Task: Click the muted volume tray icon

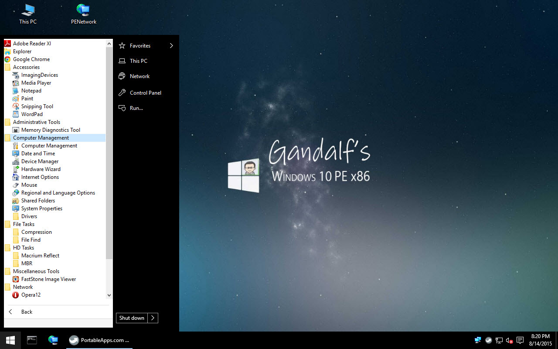Action: click(509, 340)
